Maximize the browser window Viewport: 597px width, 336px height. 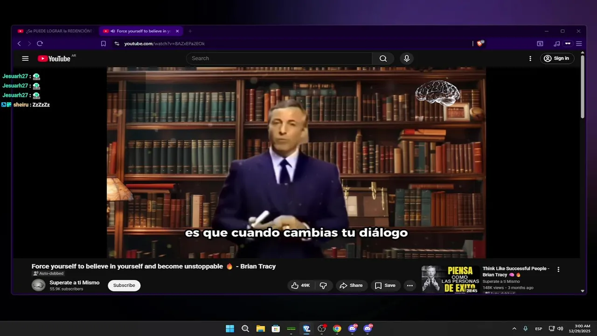pos(562,31)
